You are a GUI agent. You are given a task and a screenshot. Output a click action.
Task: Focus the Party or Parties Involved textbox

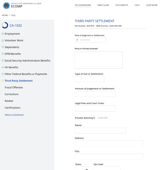[98, 60]
